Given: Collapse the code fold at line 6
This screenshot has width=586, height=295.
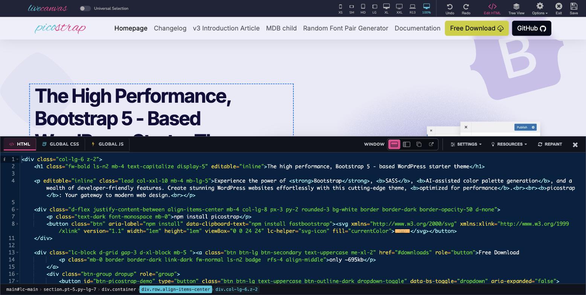Looking at the screenshot, I should click(18, 210).
